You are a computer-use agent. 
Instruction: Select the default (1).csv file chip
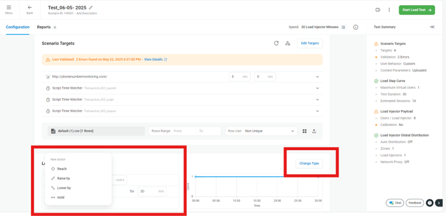[x=96, y=131]
